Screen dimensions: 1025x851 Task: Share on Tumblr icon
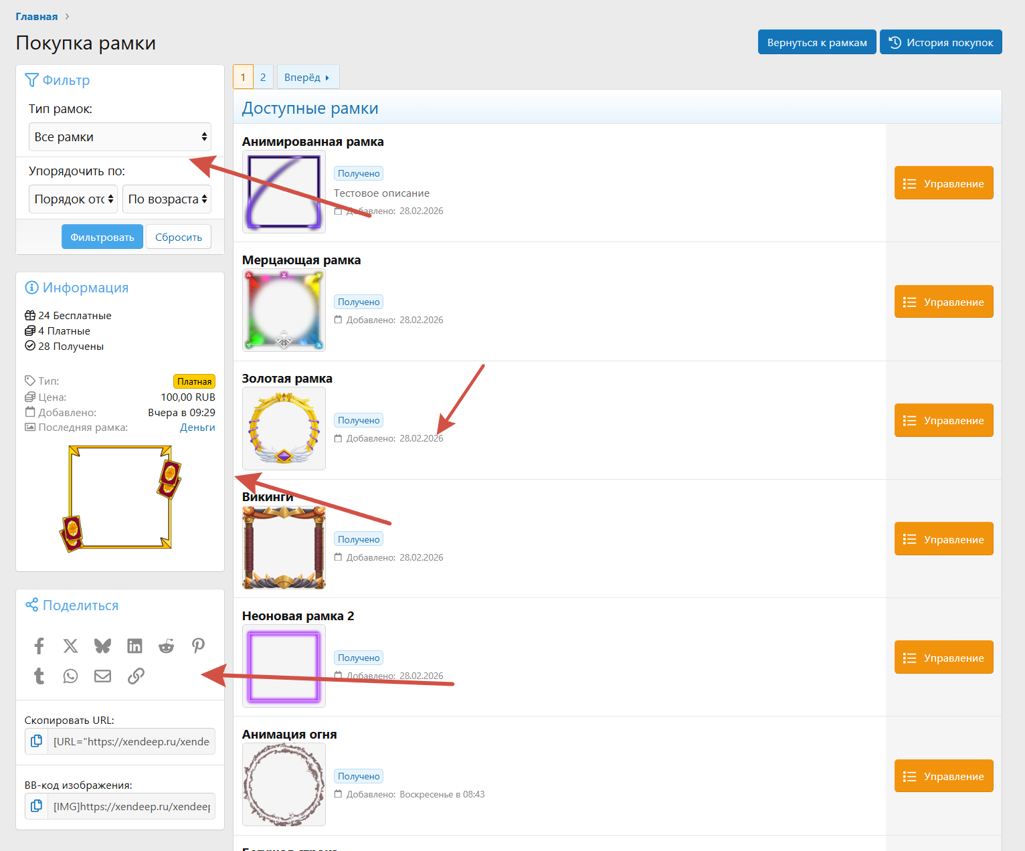(39, 676)
